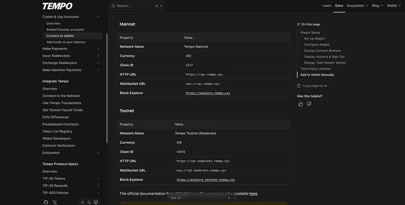Jump to Display Connect Buttons section

point(322,50)
